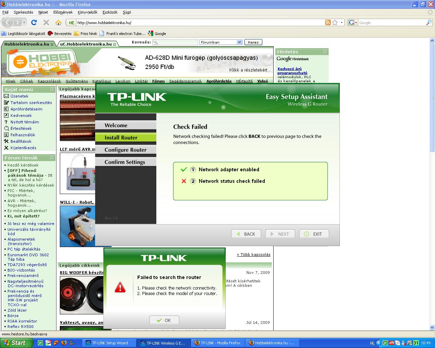Select the Configure Router step
Image resolution: width=435 pixels, height=348 pixels.
click(x=126, y=150)
